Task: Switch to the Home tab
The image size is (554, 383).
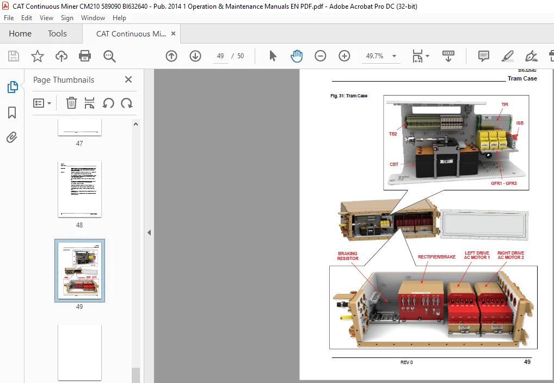Action: tap(20, 34)
